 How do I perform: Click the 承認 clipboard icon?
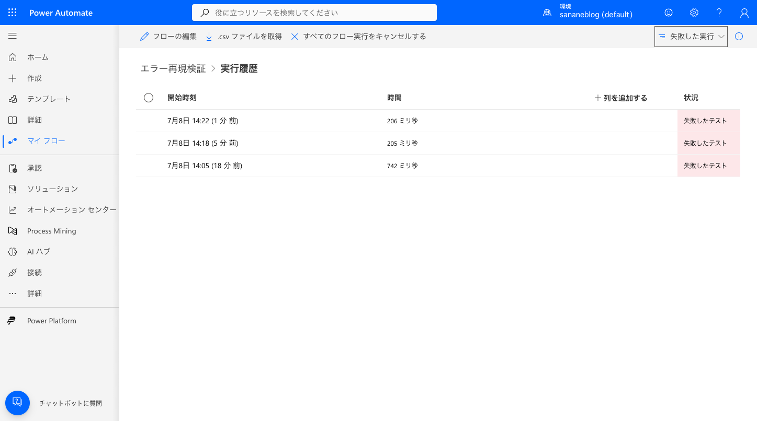(13, 168)
